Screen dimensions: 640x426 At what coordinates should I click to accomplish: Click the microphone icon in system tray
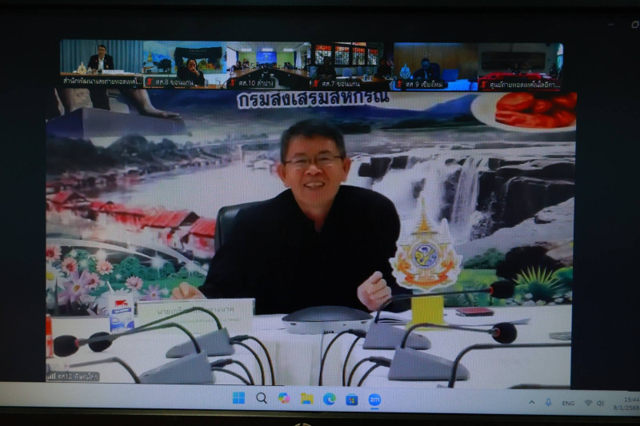click(548, 402)
